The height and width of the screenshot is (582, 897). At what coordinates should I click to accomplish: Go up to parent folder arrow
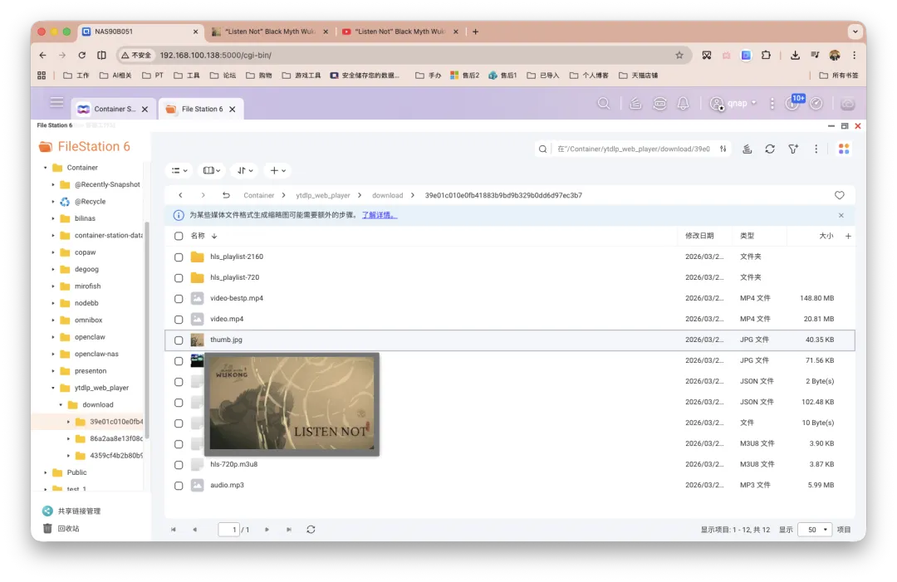pyautogui.click(x=227, y=196)
